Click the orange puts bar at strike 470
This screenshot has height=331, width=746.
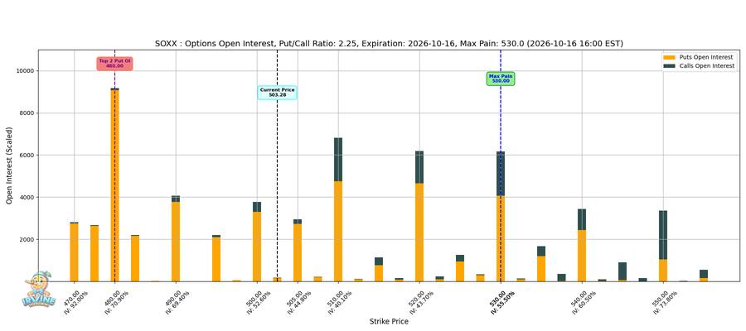(x=75, y=252)
